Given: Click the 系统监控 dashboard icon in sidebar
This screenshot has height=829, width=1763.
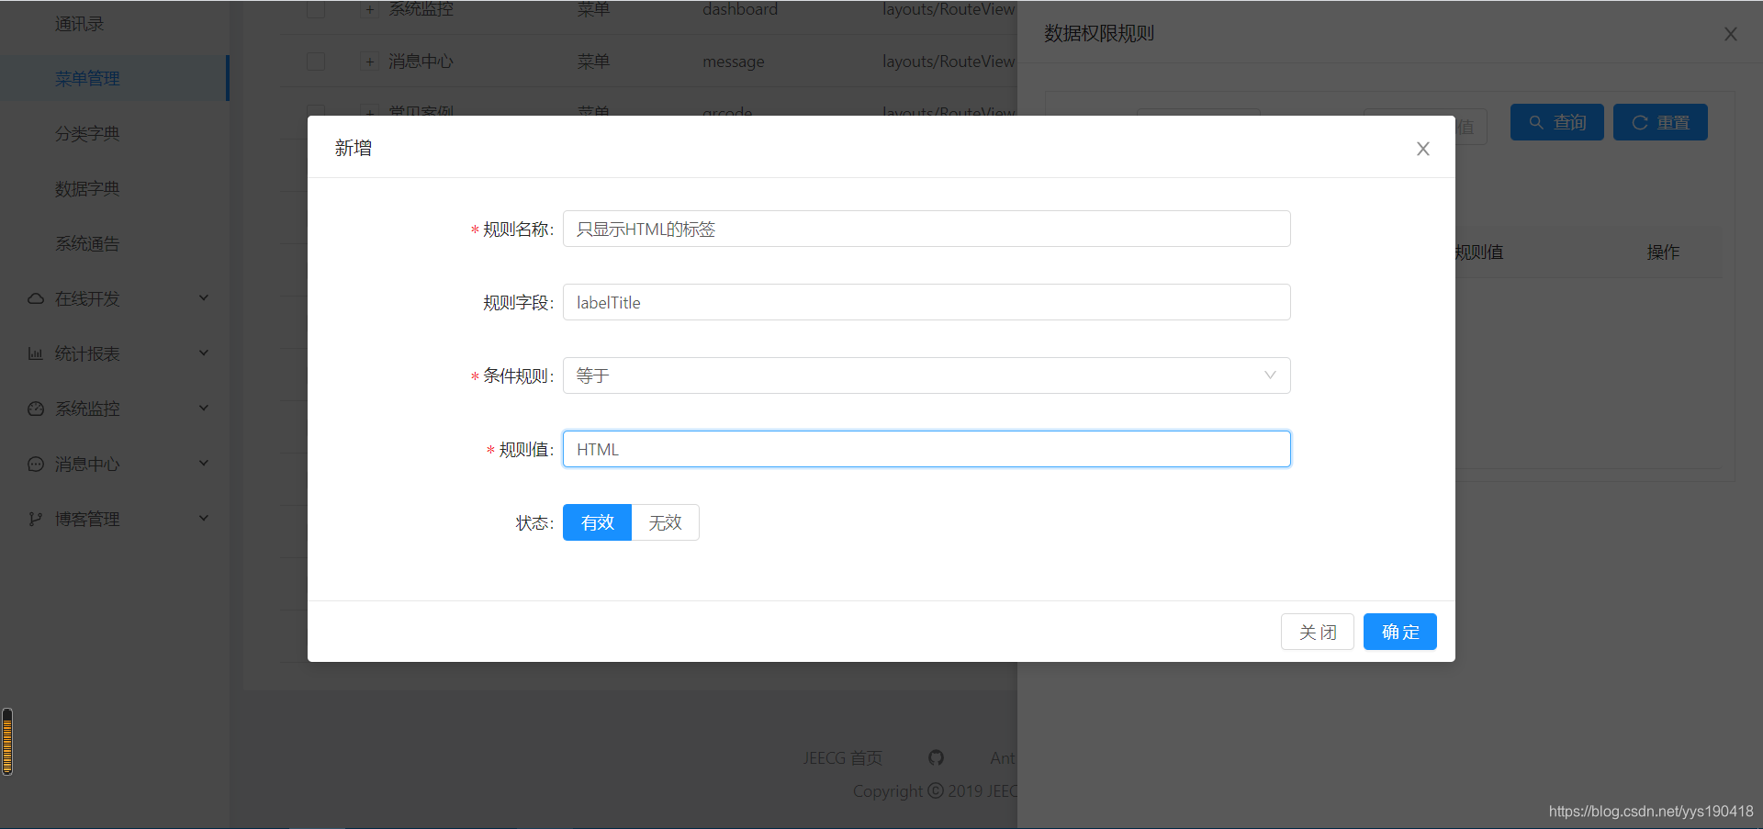Looking at the screenshot, I should coord(36,409).
